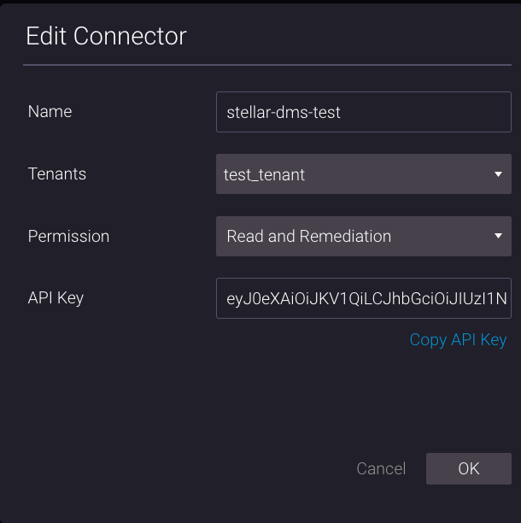Focus the API Key input field
The width and height of the screenshot is (521, 523).
click(363, 298)
